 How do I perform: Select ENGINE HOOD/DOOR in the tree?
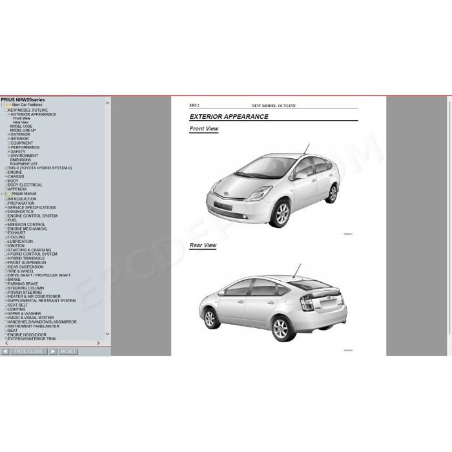[27, 335]
